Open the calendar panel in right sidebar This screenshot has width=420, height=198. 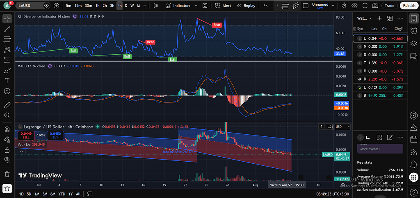point(413,139)
